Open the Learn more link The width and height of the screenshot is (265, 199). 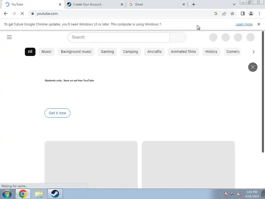pyautogui.click(x=244, y=24)
